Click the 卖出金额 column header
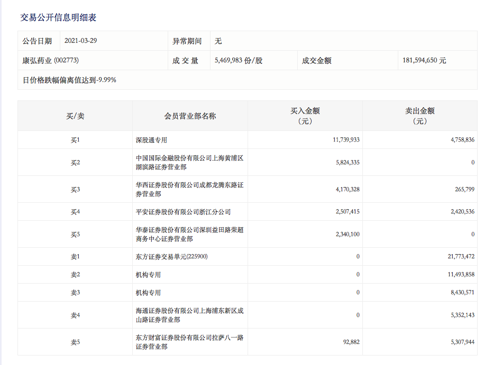The height and width of the screenshot is (365, 493). pos(420,116)
